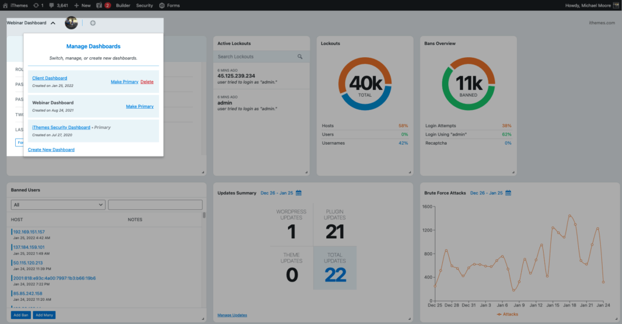The image size is (622, 324).
Task: Open the All filter dropdown in Banned Users
Action: 58,205
